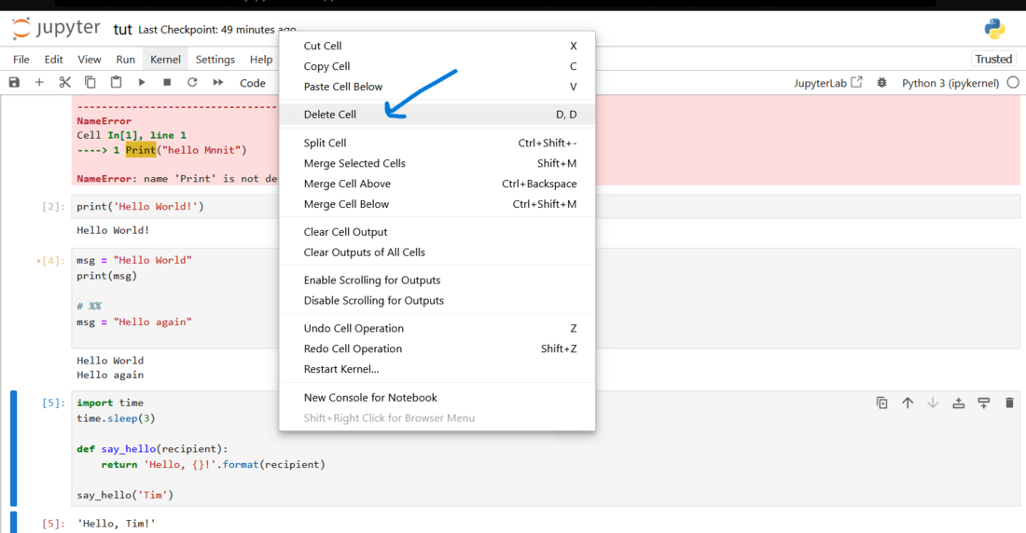The image size is (1026, 533).
Task: Select Clear Outputs of All Cells
Action: coord(365,253)
